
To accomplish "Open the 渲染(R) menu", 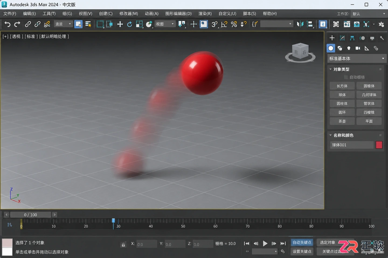I will point(205,14).
